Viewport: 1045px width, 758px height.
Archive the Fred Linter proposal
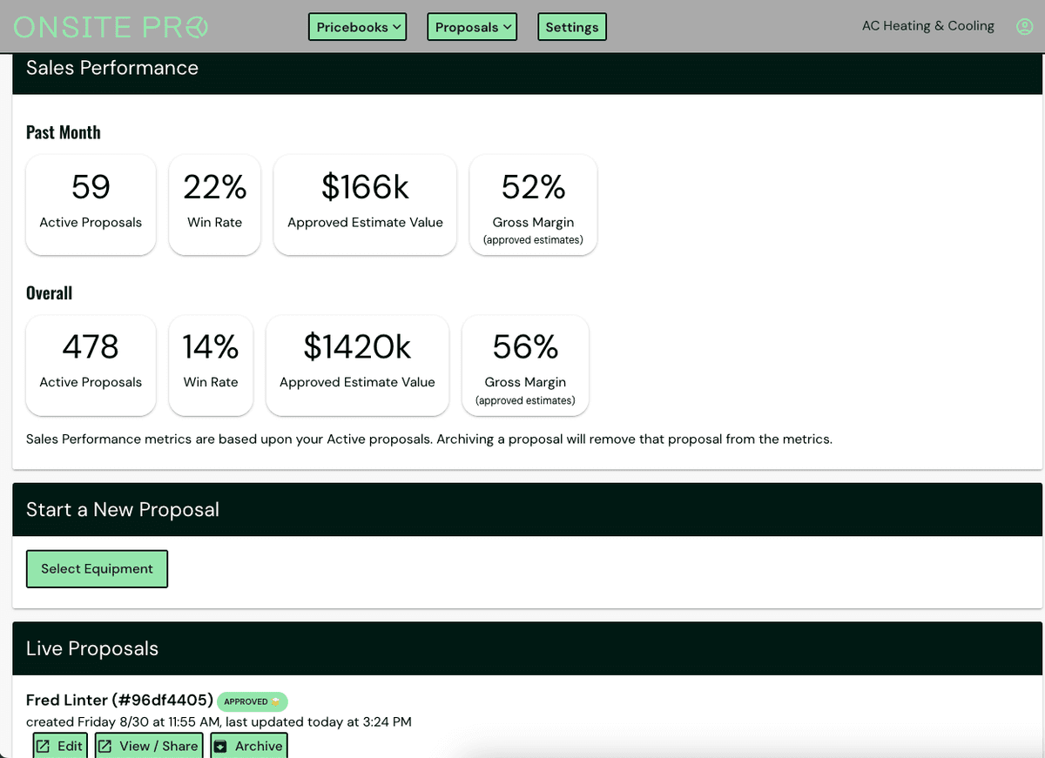click(x=249, y=746)
